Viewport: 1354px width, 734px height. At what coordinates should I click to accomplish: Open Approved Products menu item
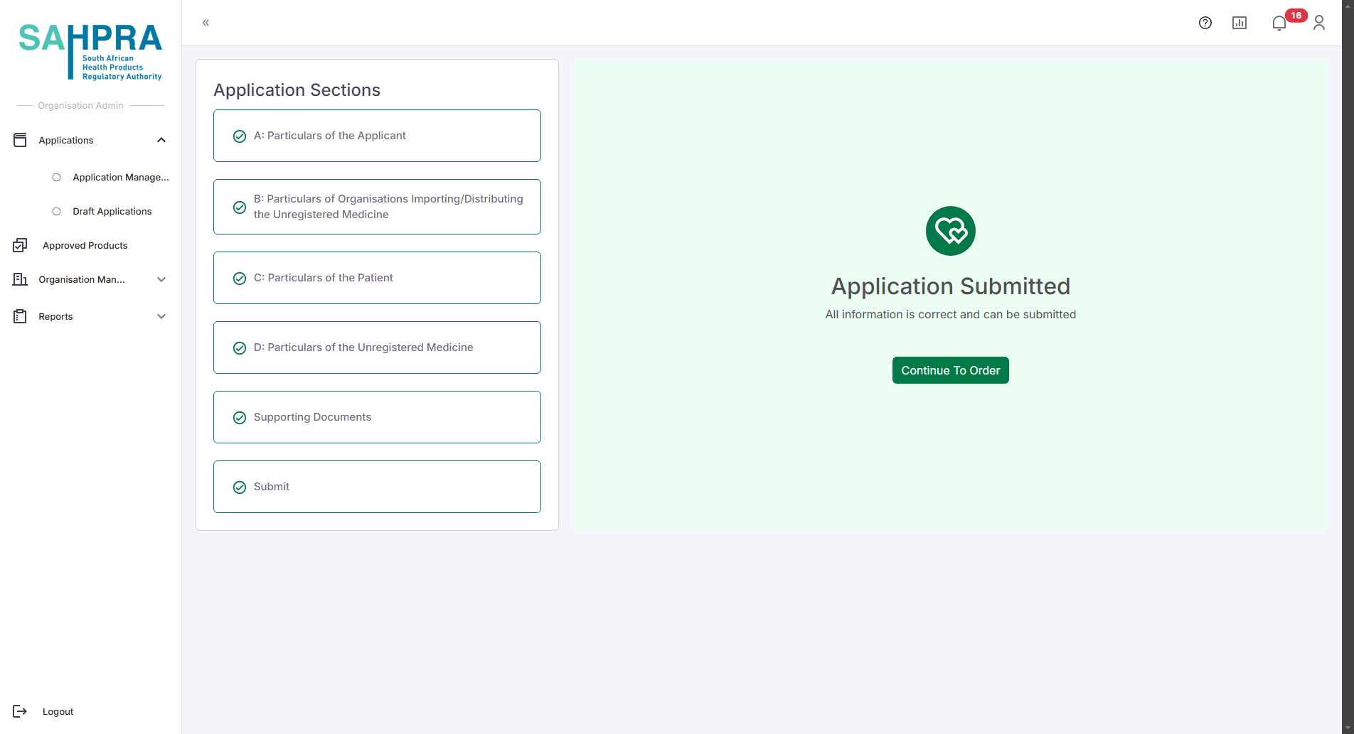click(x=85, y=245)
